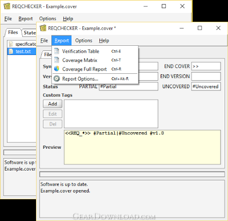Image resolution: width=228 pixels, height=221 pixels.
Task: Minimize the front REQCHECKER window
Action: click(182, 28)
